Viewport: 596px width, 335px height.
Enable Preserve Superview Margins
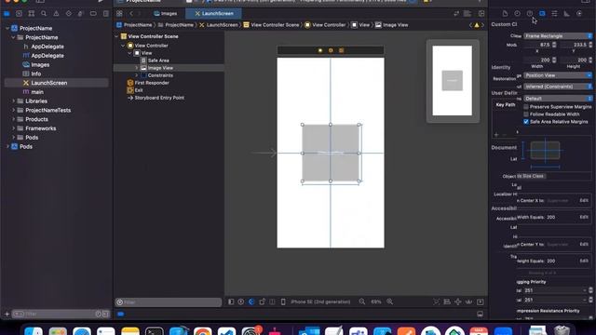526,107
